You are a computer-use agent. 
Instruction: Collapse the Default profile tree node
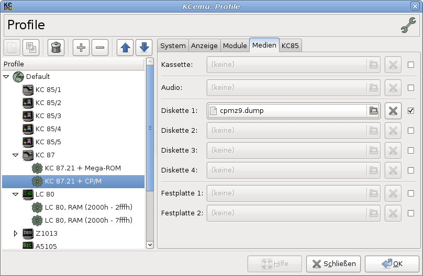click(x=6, y=77)
